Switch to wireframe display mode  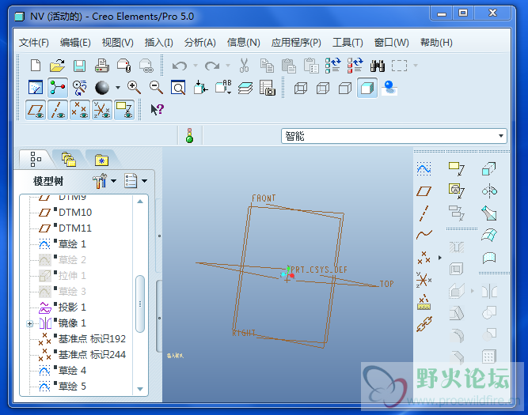pos(300,88)
